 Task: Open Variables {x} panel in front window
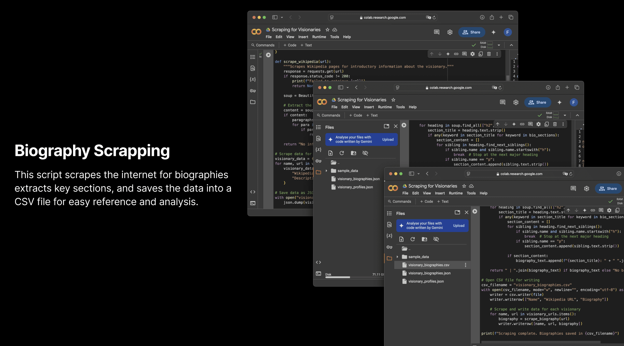[389, 236]
